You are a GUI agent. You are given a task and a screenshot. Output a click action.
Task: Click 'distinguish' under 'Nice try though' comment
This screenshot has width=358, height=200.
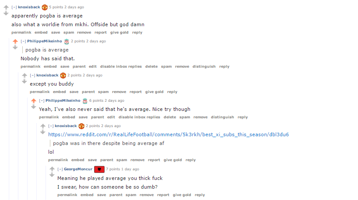tap(222, 117)
